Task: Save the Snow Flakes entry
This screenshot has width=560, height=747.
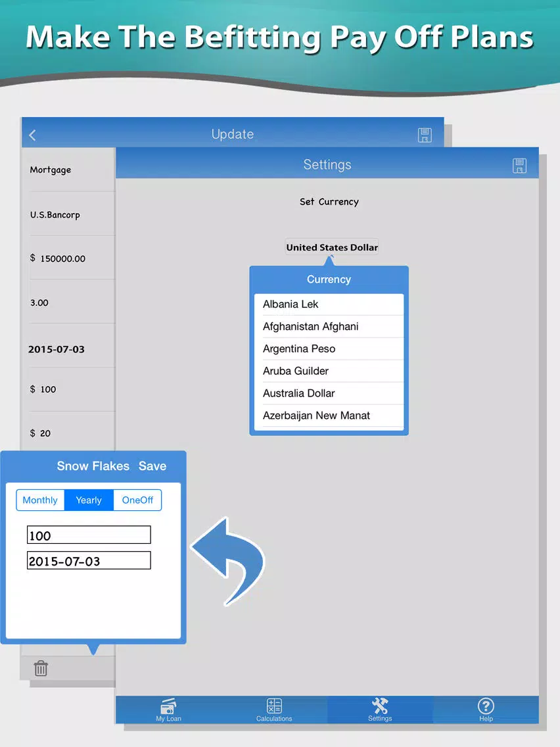Action: [152, 466]
